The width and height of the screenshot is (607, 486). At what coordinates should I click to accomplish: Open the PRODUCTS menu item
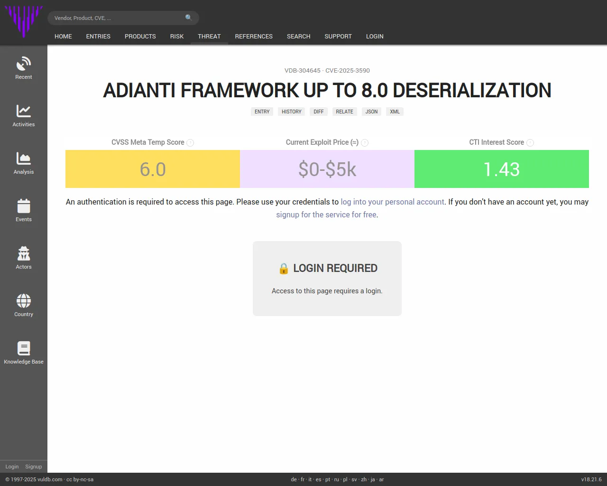click(x=140, y=37)
